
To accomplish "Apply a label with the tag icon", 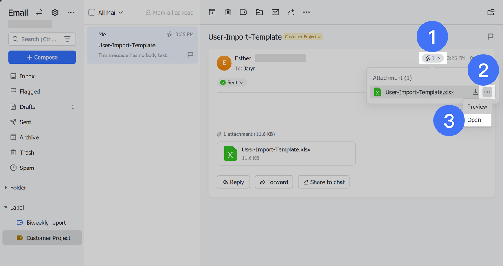I will coord(243,12).
